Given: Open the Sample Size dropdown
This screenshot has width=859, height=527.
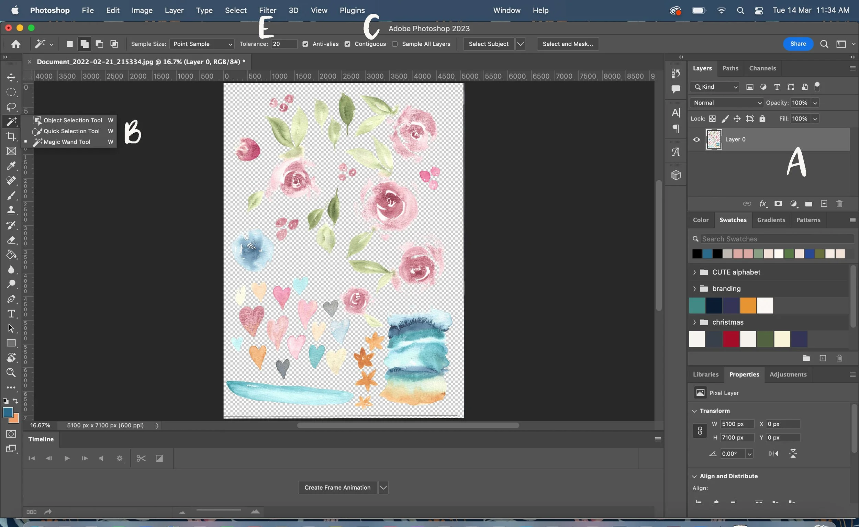Looking at the screenshot, I should point(201,44).
